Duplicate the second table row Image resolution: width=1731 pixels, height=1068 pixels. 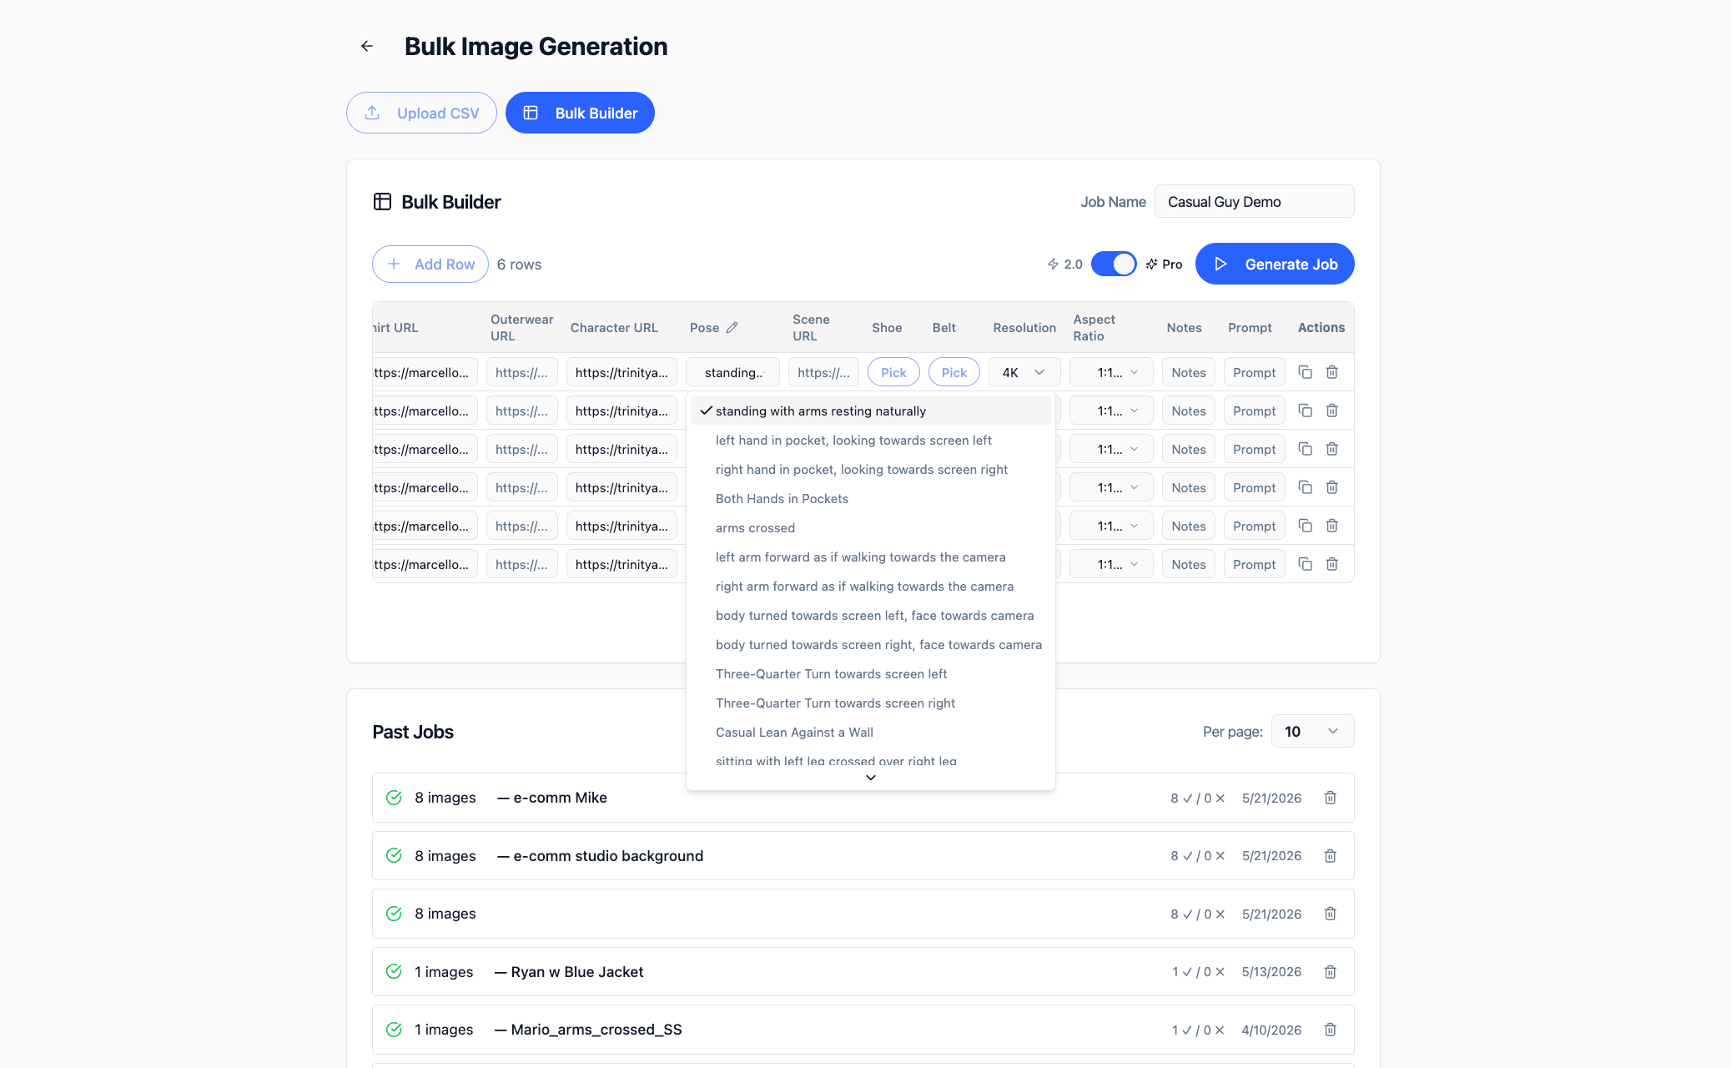[x=1306, y=411]
